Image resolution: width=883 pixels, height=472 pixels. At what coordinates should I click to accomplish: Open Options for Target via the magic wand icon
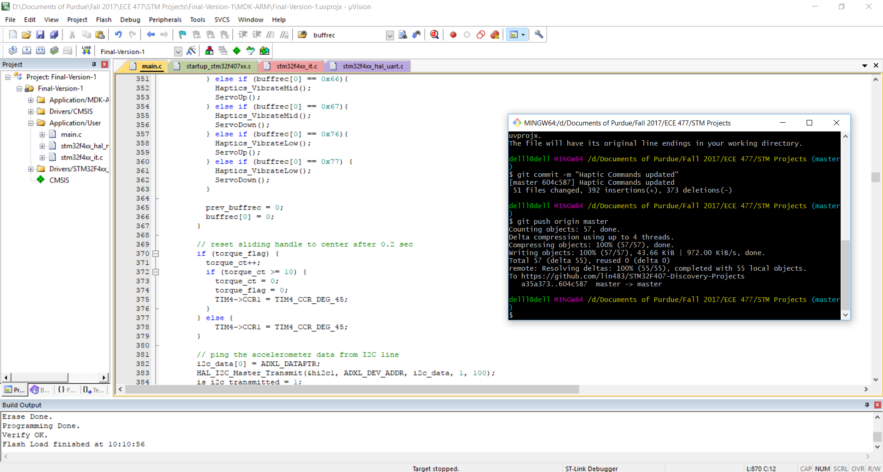191,51
